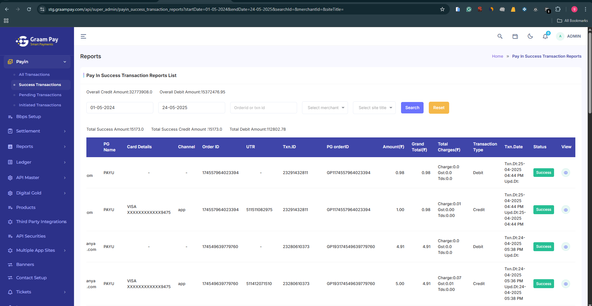Click the API Master gear icon
Viewport: 592px width, 306px height.
click(x=10, y=177)
